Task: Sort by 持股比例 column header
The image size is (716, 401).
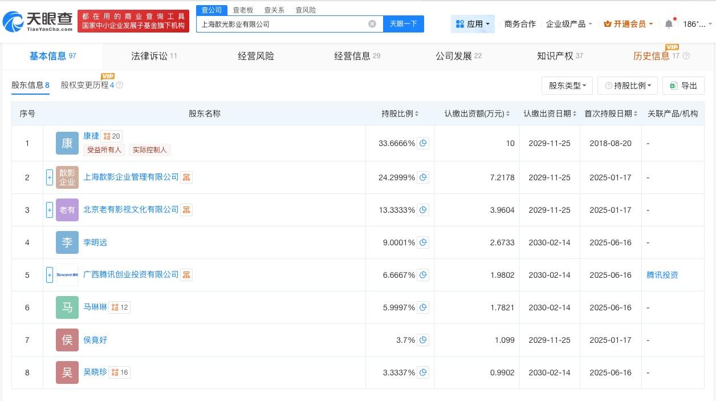Action: 400,114
